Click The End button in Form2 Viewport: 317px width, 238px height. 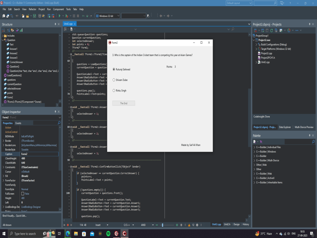124,103
